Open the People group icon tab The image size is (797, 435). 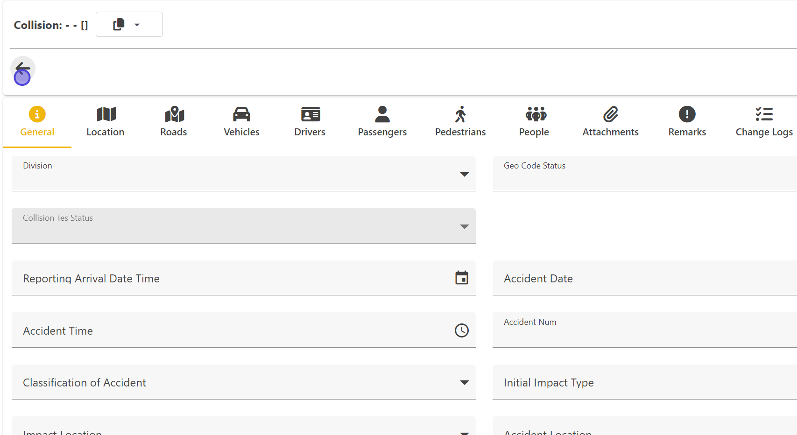coord(534,122)
